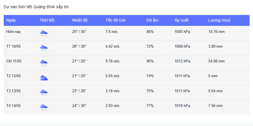Click the rain icon for T7 10/05
Image resolution: width=253 pixels, height=126 pixels.
44,48
